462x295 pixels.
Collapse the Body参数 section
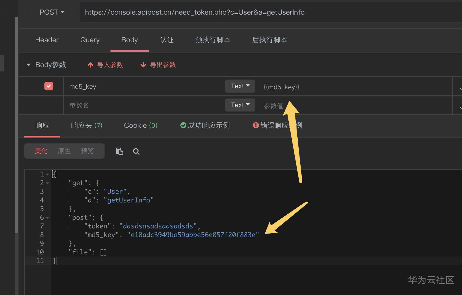pos(29,65)
